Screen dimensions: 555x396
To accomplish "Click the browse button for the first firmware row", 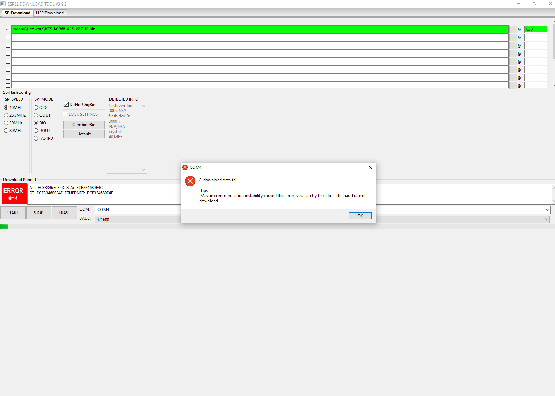I will pos(513,29).
